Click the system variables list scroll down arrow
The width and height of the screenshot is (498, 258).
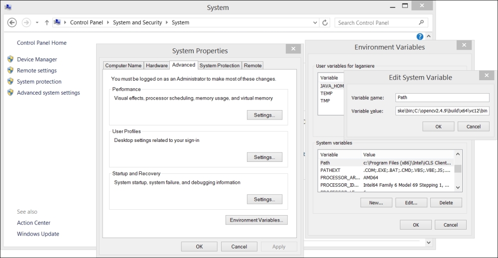pyautogui.click(x=458, y=187)
